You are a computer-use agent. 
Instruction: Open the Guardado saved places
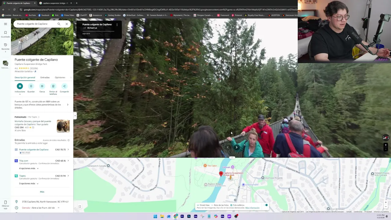[5, 34]
